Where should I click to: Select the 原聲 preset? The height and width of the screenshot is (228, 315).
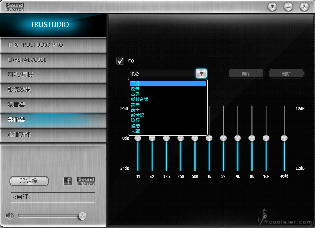point(168,88)
